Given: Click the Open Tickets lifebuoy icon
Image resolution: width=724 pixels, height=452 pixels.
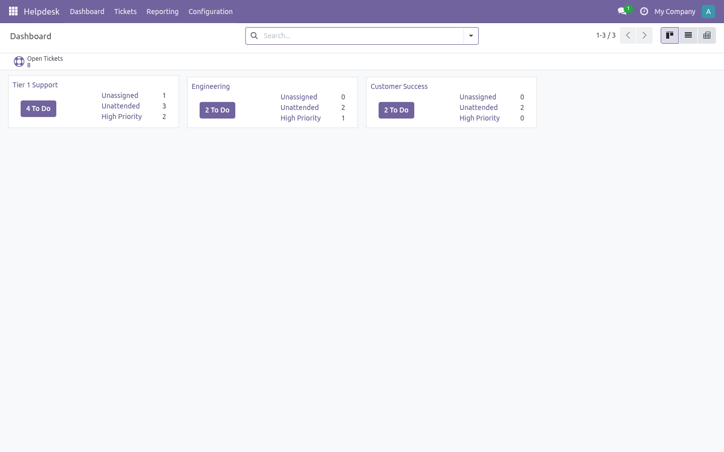Looking at the screenshot, I should click(x=19, y=61).
